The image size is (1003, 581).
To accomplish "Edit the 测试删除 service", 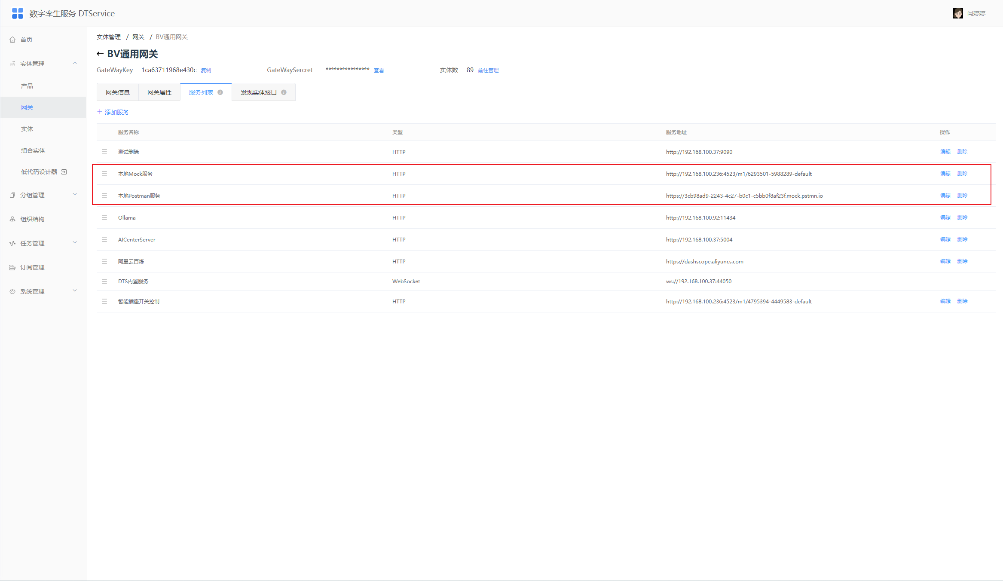I will pyautogui.click(x=945, y=152).
